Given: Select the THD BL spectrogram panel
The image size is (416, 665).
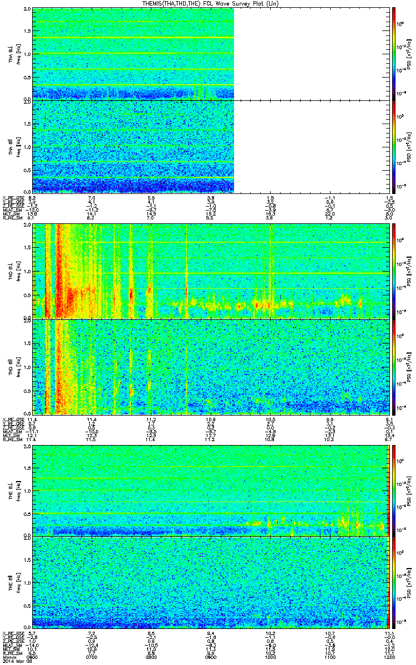Looking at the screenshot, I should [x=210, y=270].
